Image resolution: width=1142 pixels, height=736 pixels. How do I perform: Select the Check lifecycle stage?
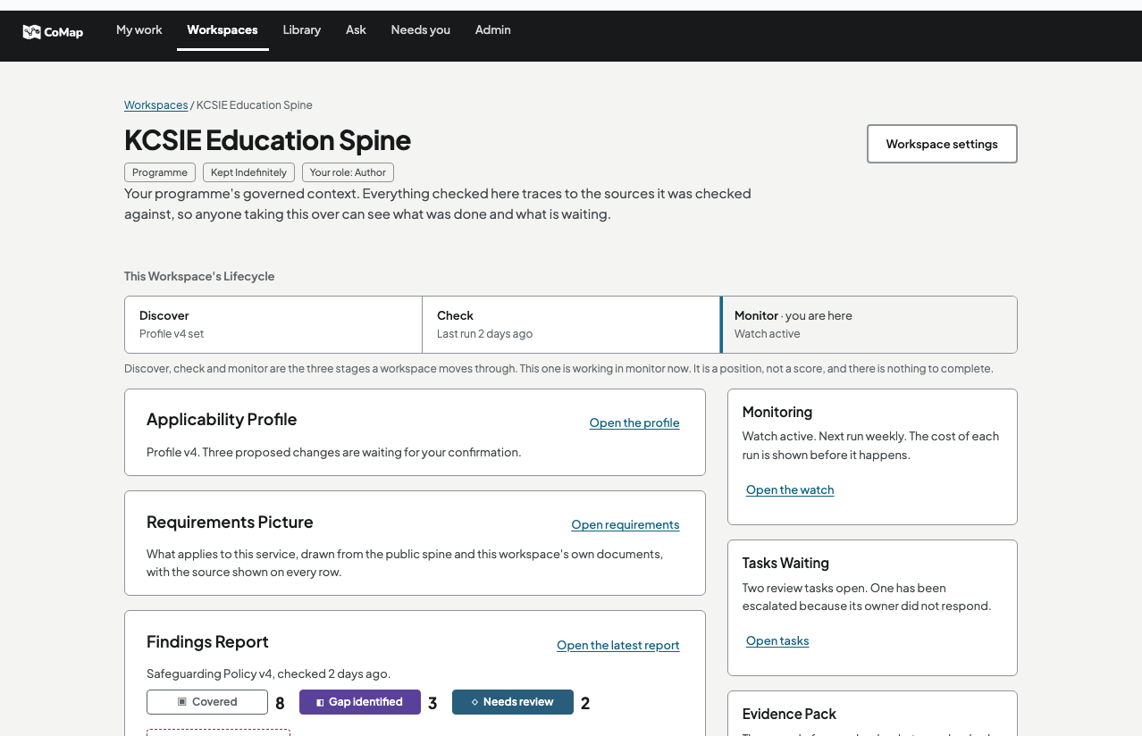(571, 325)
